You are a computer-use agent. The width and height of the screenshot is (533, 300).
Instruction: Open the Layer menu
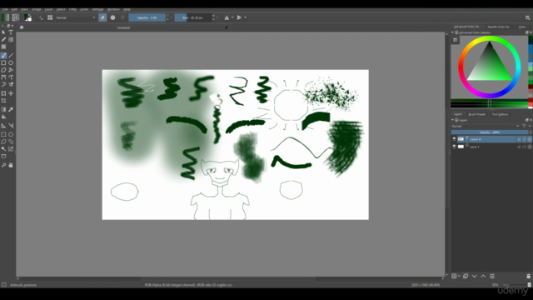(48, 9)
